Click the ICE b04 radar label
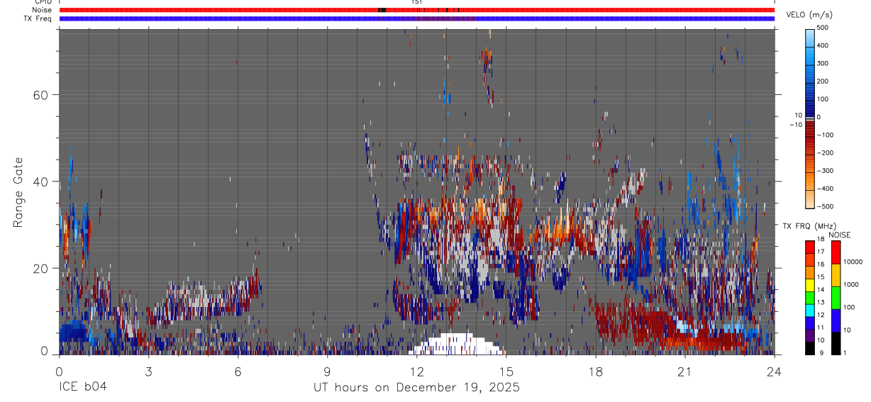871x402 pixels. click(83, 388)
